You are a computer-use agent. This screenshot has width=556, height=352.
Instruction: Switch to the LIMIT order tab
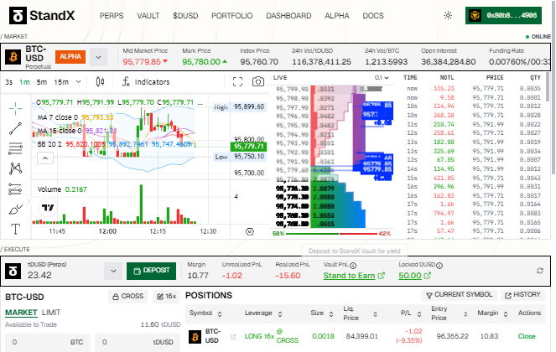(51, 313)
